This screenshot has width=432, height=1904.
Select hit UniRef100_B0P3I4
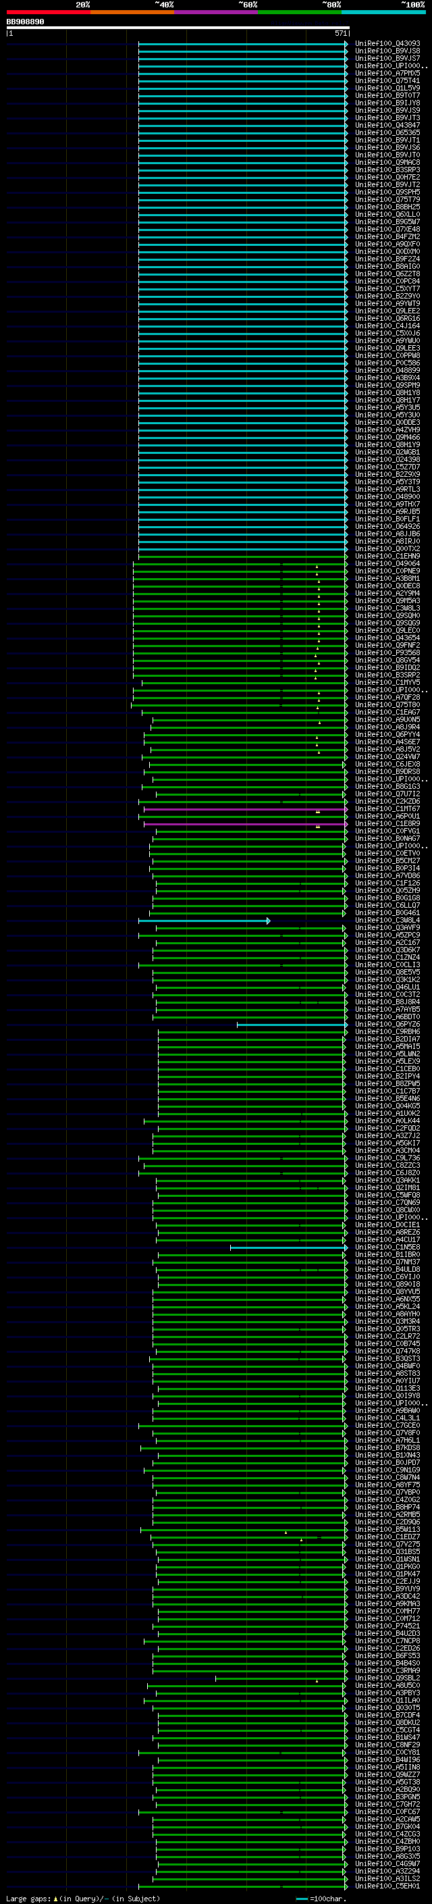tap(387, 868)
